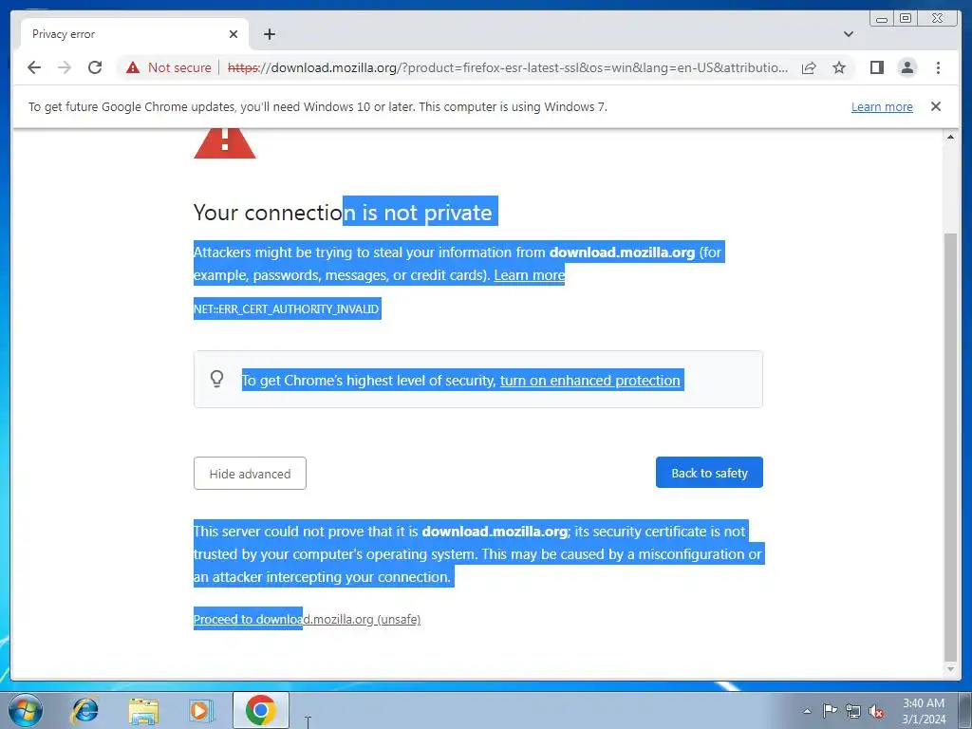This screenshot has width=972, height=729.
Task: Open Learn more in update infobar
Action: (882, 106)
